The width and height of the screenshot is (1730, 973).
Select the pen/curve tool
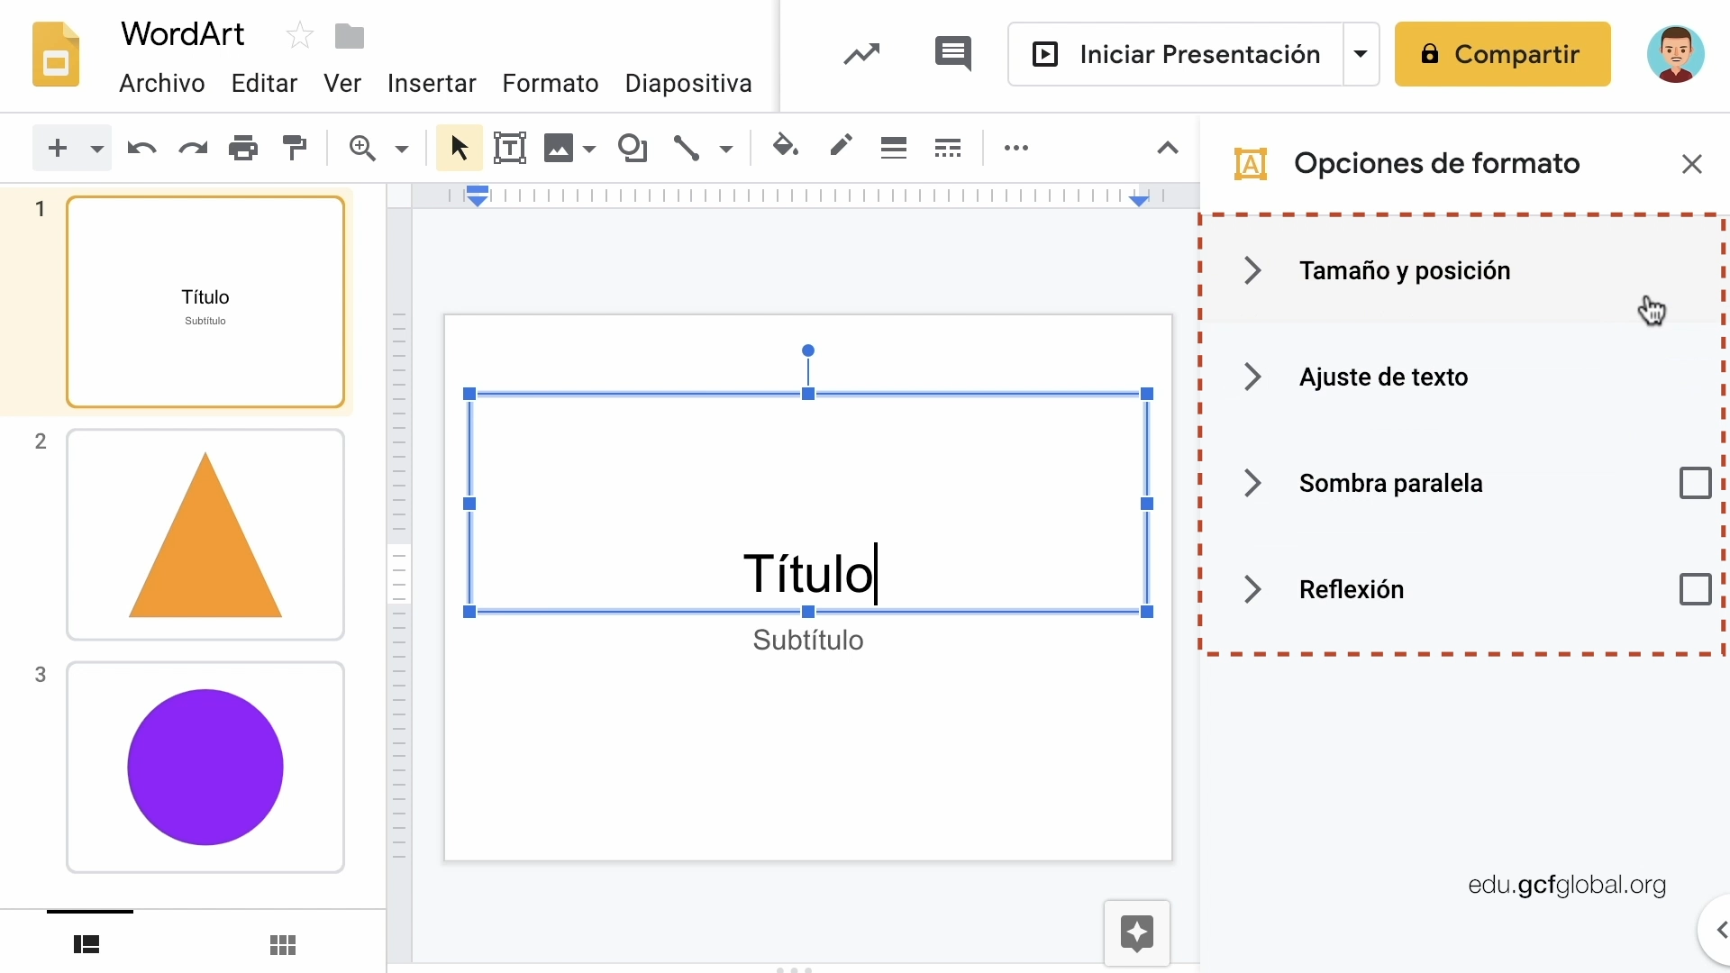tap(839, 148)
